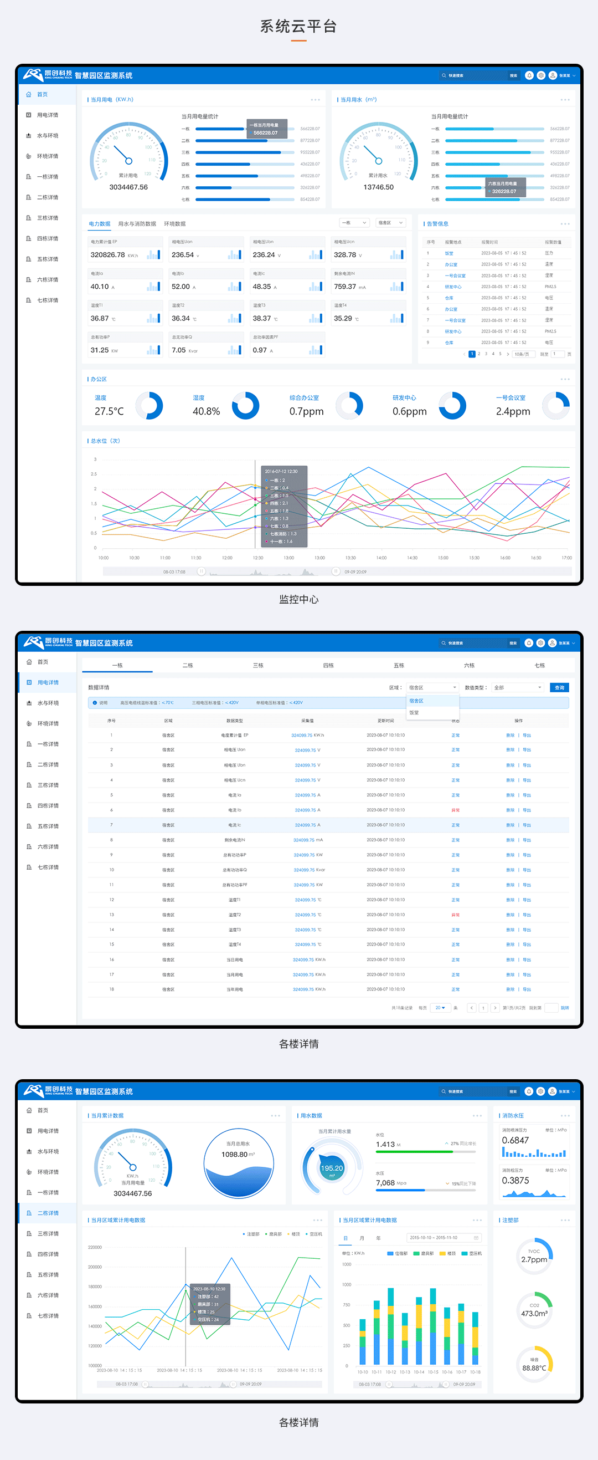Screen dimensions: 598x1460
Task: Switch to the 用水与消防数据 tab
Action: point(137,224)
